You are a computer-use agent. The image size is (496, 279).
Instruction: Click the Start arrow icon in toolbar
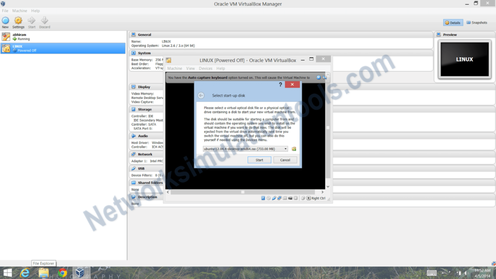(31, 20)
